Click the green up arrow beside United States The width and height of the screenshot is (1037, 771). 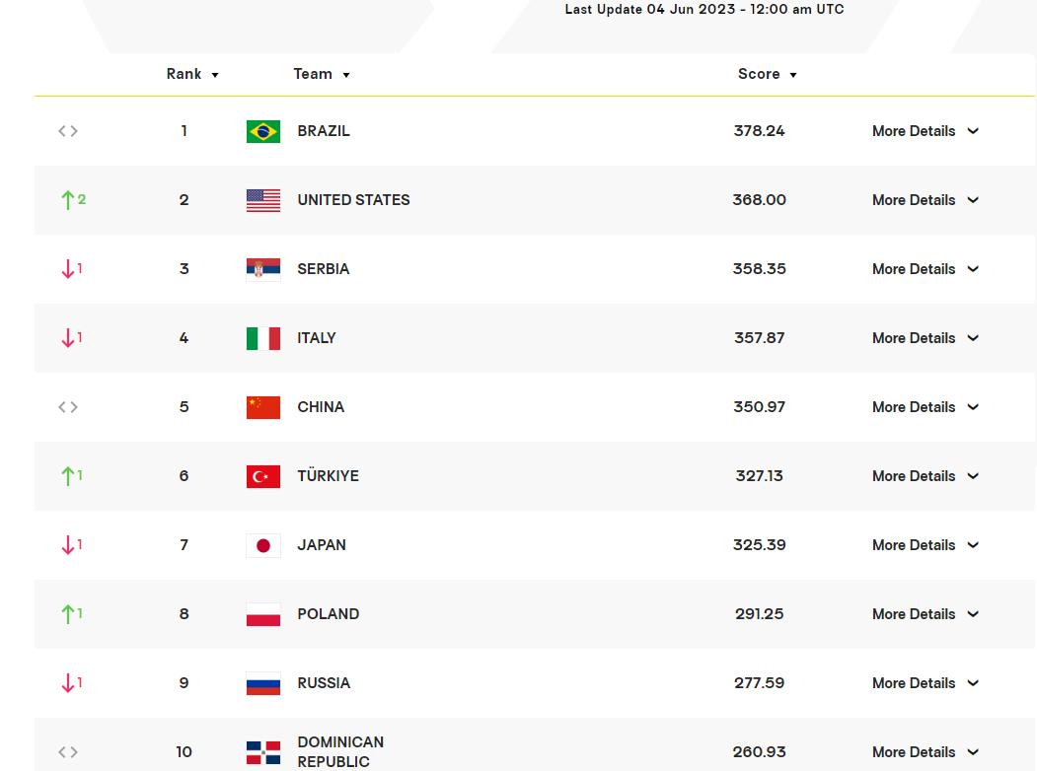point(68,200)
